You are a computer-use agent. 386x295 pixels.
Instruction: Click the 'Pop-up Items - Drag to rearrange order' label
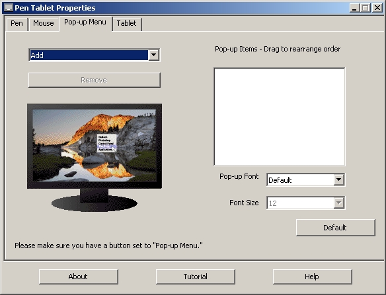click(278, 49)
